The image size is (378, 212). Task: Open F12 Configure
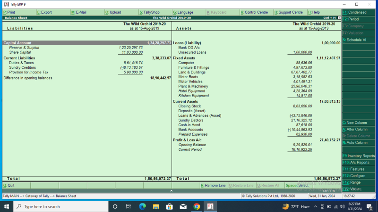(359, 176)
